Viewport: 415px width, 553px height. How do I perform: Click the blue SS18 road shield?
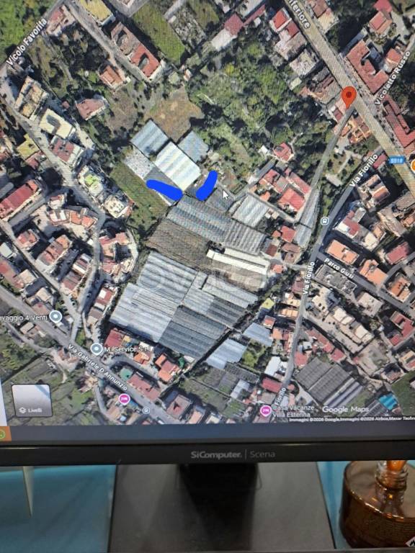[396, 161]
